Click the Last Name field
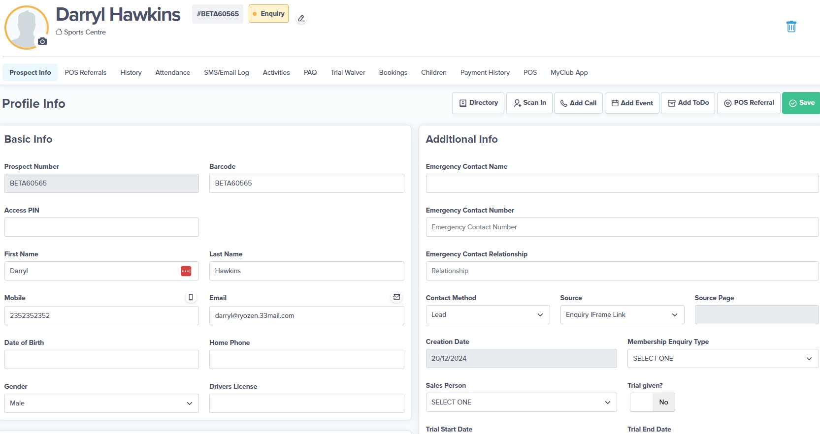This screenshot has width=820, height=434. (307, 271)
